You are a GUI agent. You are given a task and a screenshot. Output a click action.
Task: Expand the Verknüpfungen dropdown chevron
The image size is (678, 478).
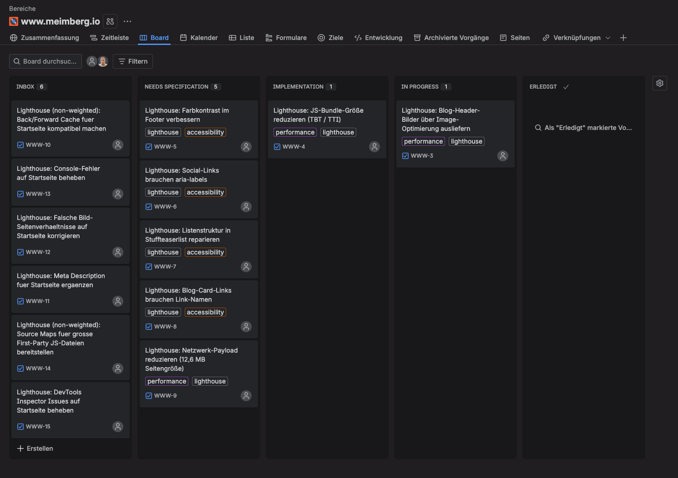click(608, 38)
